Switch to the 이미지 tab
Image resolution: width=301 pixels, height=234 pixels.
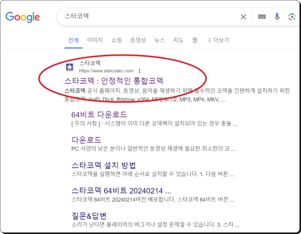tap(95, 40)
